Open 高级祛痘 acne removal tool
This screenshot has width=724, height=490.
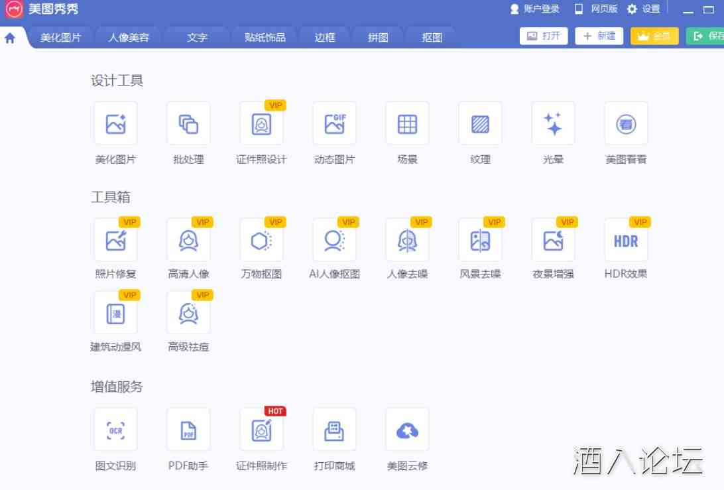coord(188,313)
